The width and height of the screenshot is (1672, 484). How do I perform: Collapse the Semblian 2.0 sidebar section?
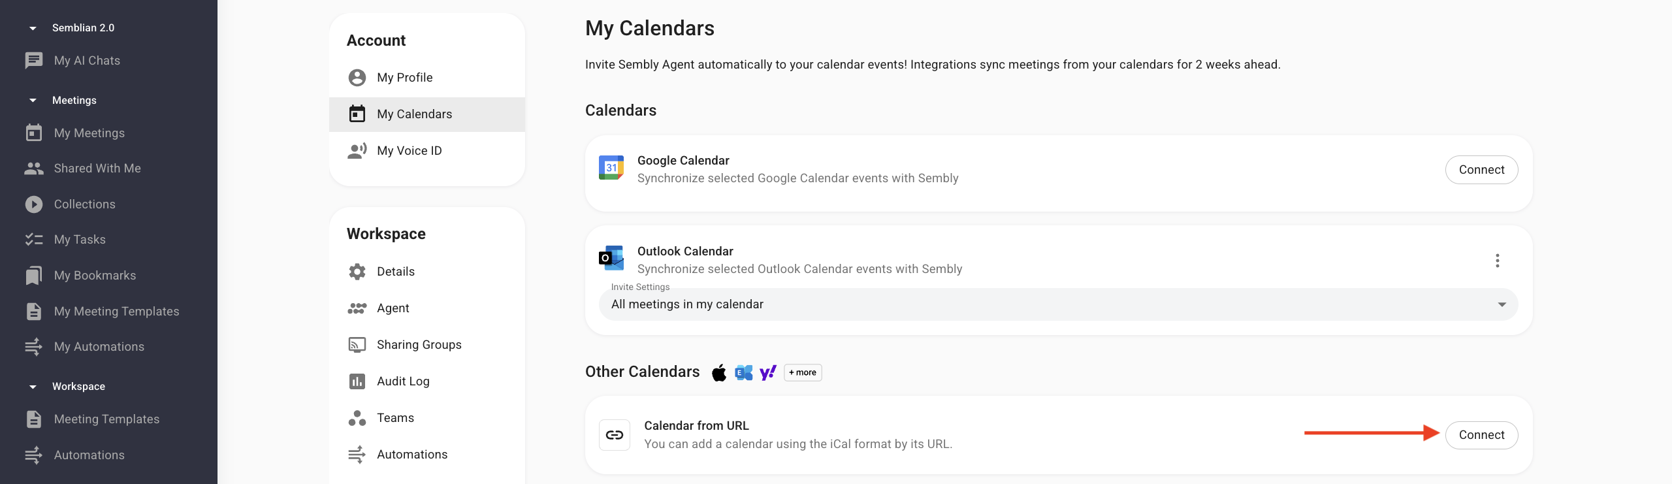(33, 28)
